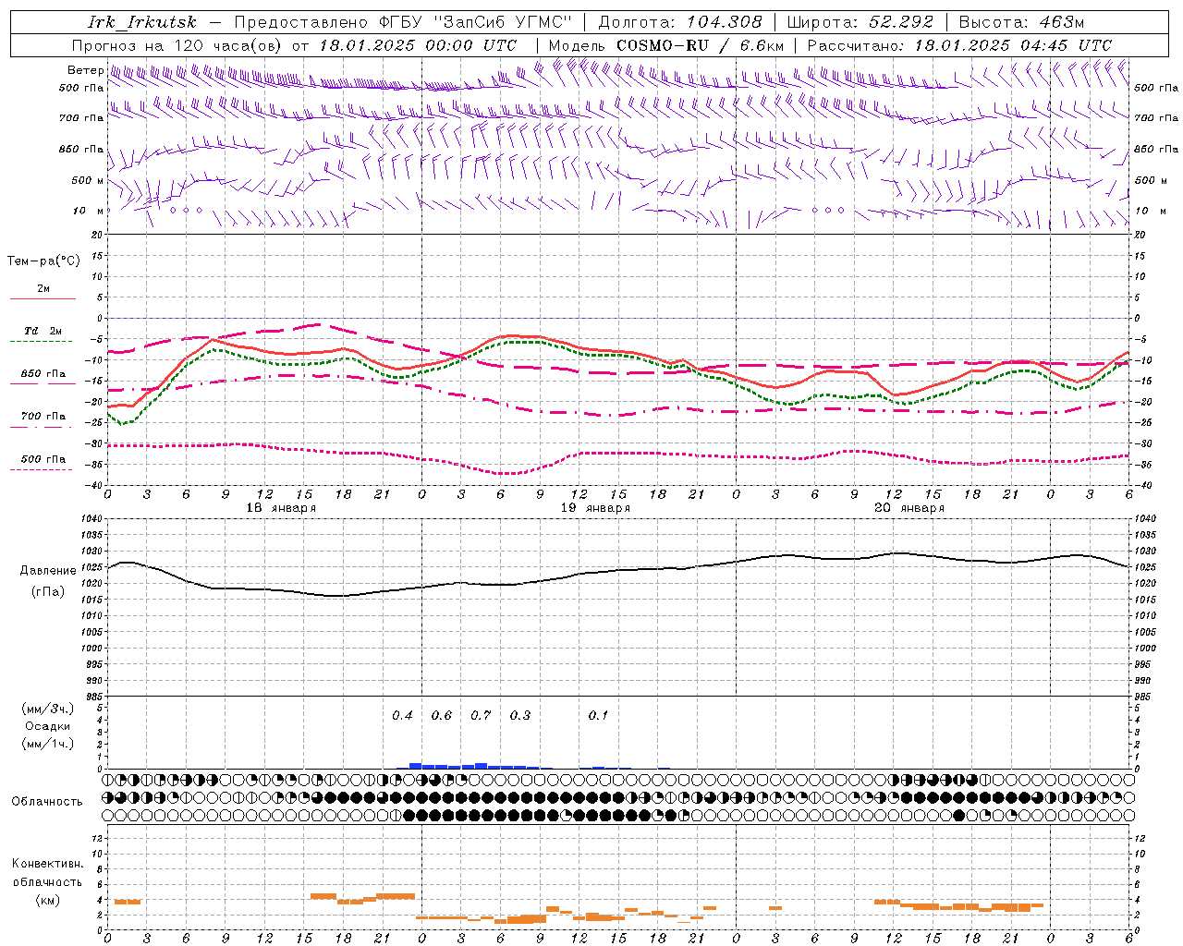Screen dimensions: 1183x946
Task: Click the Конвективн. convective cloud label
Action: click(x=47, y=864)
